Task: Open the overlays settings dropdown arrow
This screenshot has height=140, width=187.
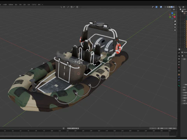Action: pyautogui.click(x=163, y=7)
